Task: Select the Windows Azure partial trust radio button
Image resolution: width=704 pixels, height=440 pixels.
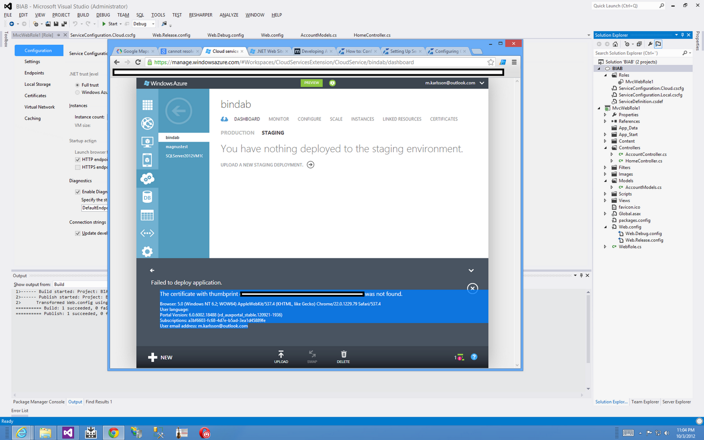Action: point(77,92)
